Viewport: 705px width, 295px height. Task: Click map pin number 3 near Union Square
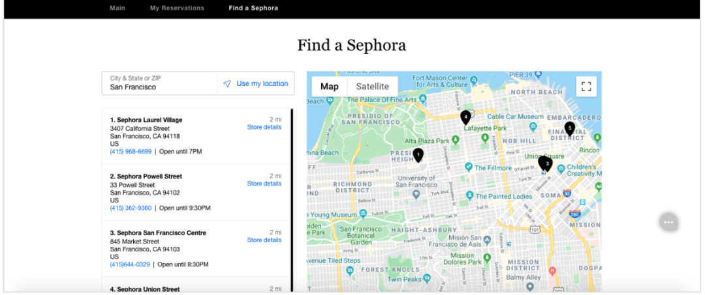[547, 165]
